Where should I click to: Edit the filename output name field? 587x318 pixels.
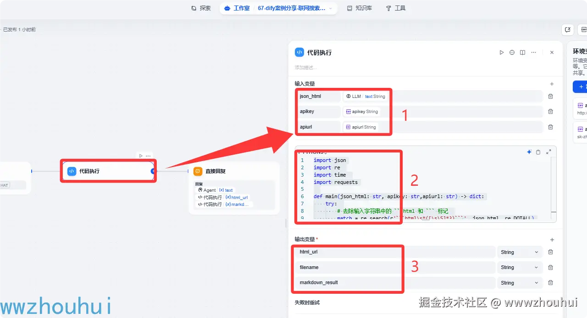tap(395, 267)
